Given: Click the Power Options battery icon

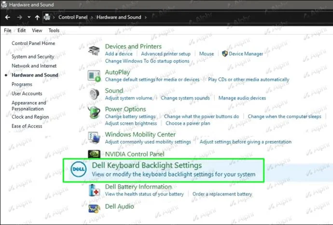Looking at the screenshot, I should (94, 112).
